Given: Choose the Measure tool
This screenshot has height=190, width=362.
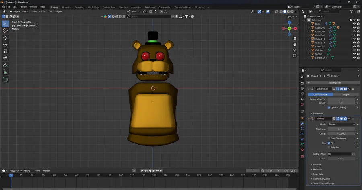Looking at the screenshot, I should 5,72.
